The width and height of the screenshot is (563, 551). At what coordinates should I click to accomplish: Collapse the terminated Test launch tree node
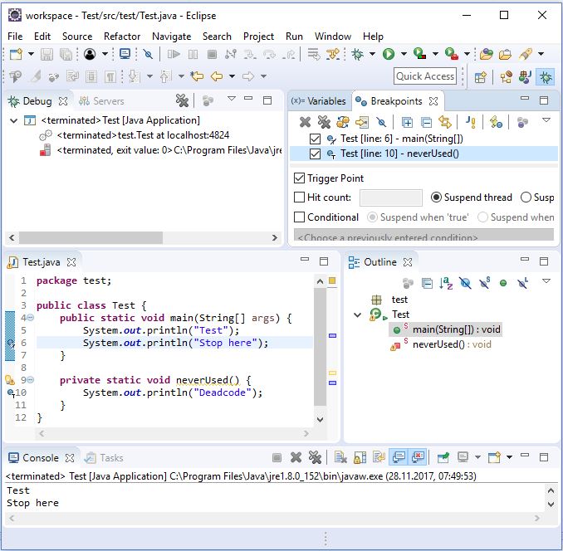pyautogui.click(x=13, y=120)
